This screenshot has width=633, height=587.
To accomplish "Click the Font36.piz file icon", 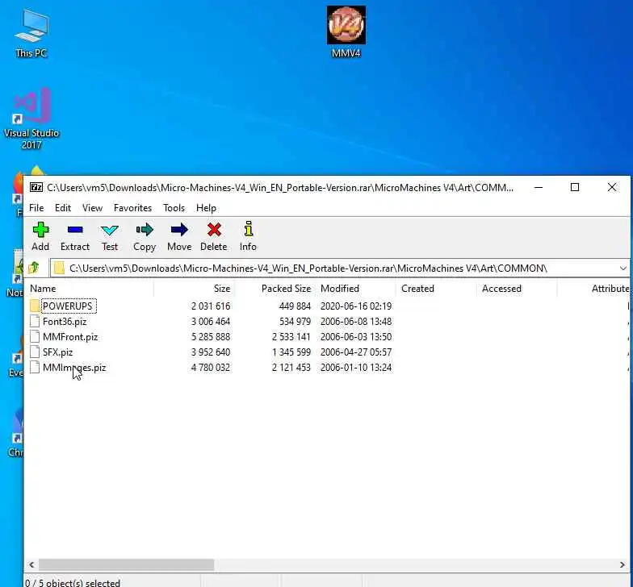I will pos(35,321).
